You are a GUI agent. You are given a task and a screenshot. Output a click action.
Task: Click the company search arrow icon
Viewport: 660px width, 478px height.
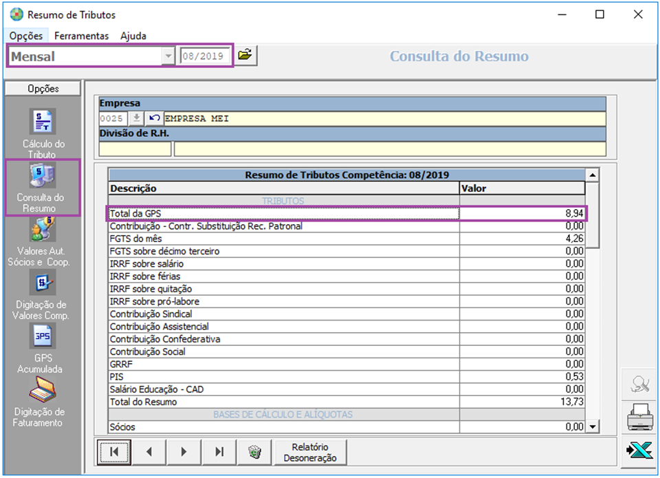(136, 118)
